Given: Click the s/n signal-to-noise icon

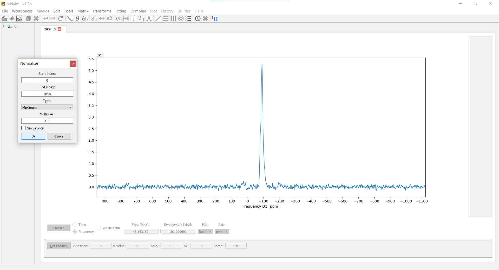Looking at the screenshot, I should pyautogui.click(x=119, y=18).
